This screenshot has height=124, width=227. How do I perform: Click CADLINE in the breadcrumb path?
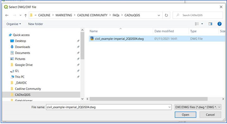coord(44,15)
